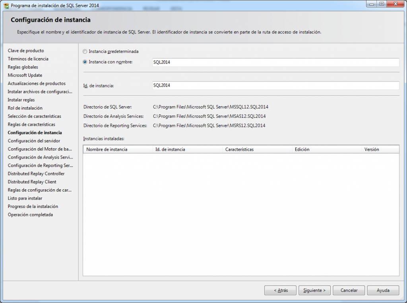Select Microsoft Update step
This screenshot has height=303, width=407.
[x=25, y=75]
